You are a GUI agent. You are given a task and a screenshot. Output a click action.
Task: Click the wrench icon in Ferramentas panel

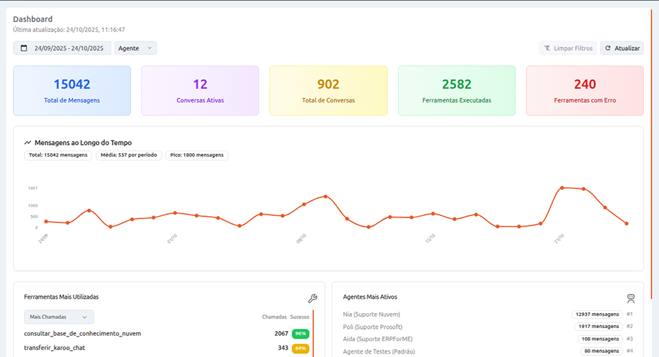[x=312, y=298]
